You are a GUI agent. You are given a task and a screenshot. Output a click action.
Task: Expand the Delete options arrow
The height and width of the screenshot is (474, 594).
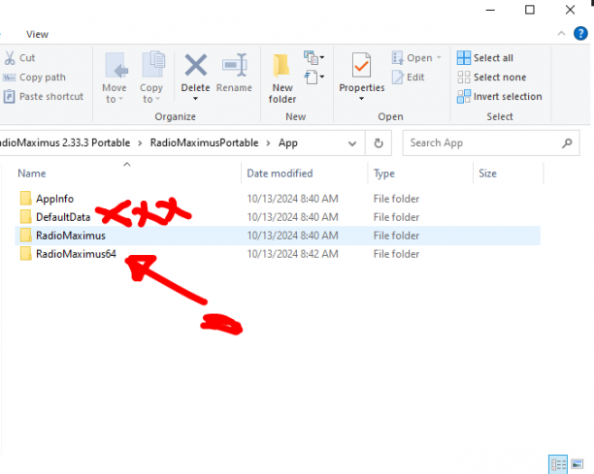tap(195, 99)
